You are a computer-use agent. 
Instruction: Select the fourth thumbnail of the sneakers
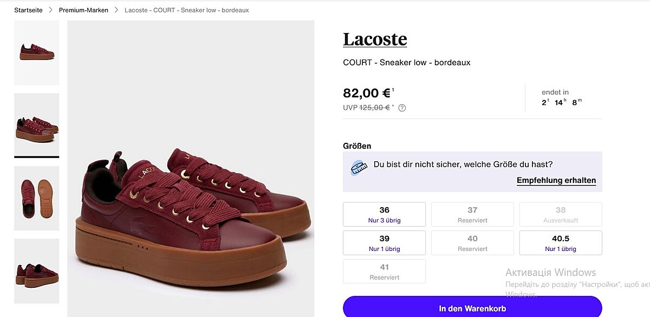[x=37, y=270]
